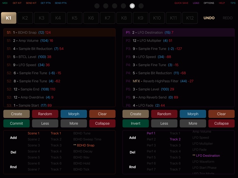Open OPTIONS

pos(209,3)
